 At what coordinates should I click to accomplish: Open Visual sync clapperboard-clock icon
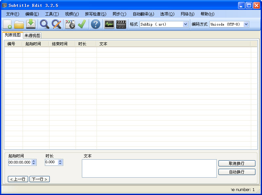pos(70,25)
